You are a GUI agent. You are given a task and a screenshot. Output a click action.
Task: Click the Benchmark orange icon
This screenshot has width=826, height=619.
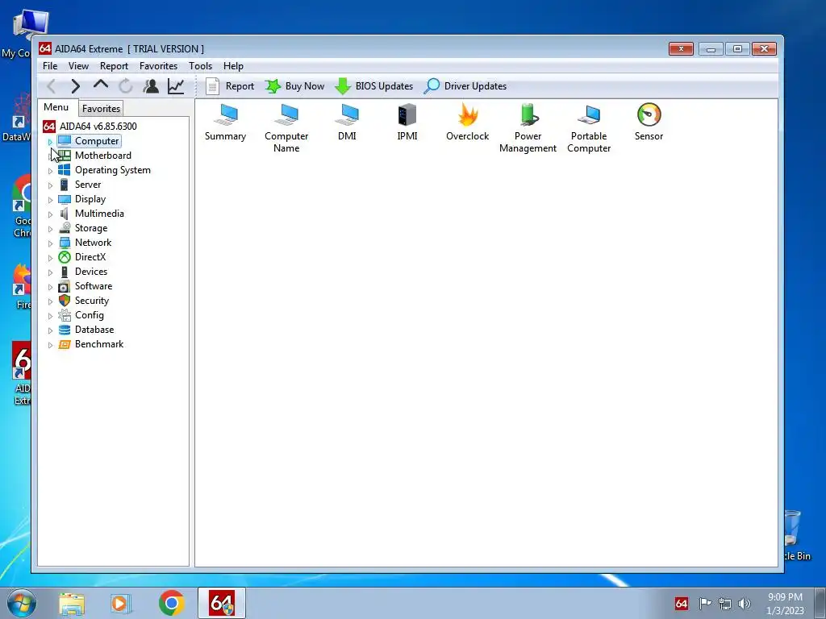pos(65,344)
